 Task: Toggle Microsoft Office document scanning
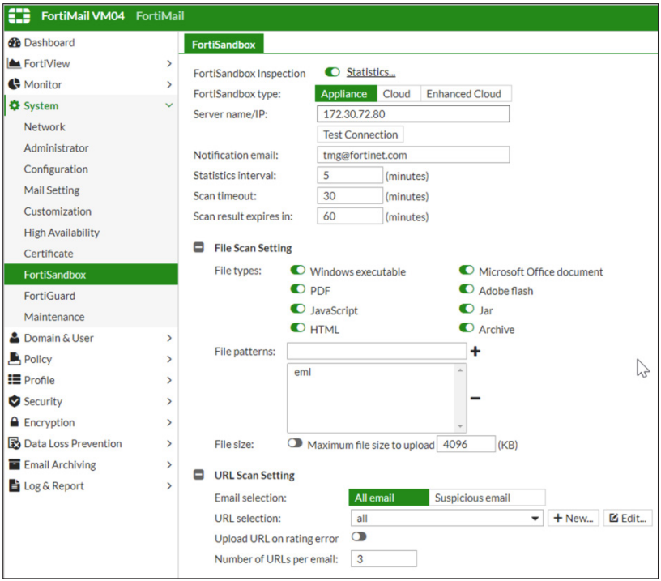tap(467, 270)
